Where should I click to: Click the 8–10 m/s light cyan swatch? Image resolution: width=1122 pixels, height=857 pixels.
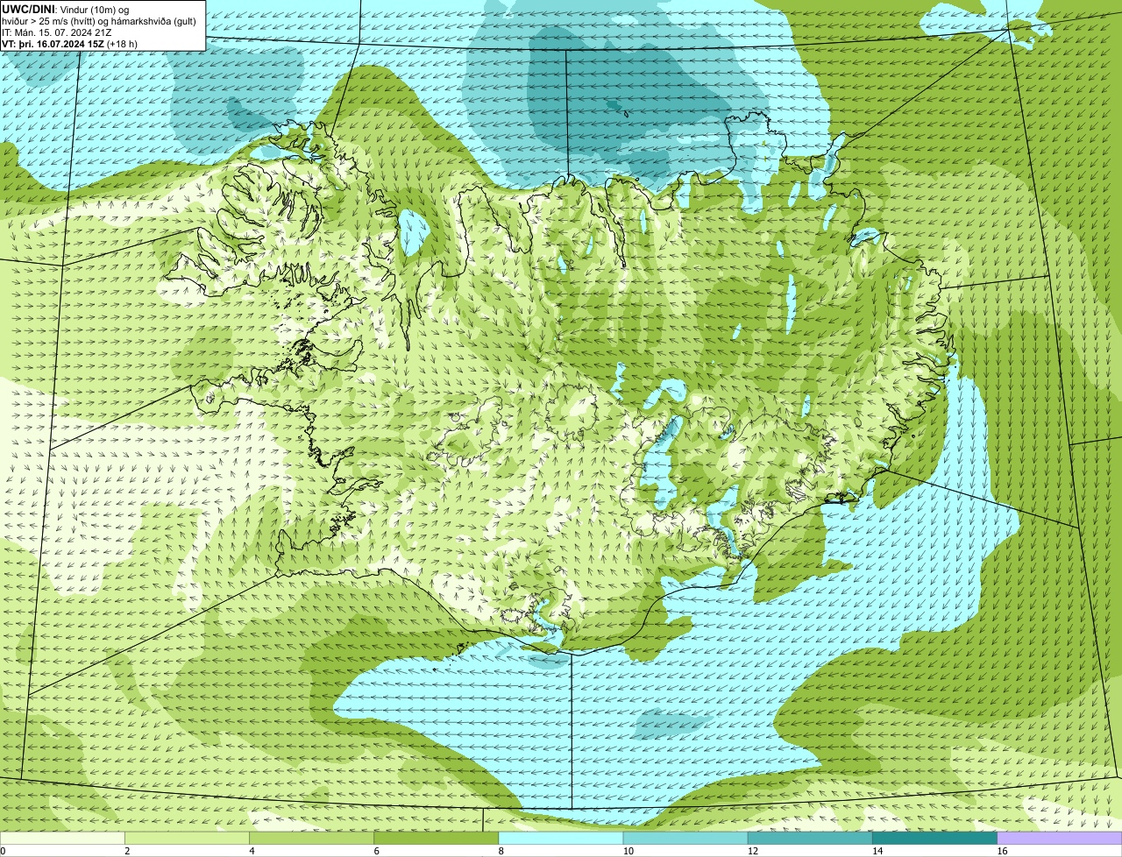pos(561,839)
